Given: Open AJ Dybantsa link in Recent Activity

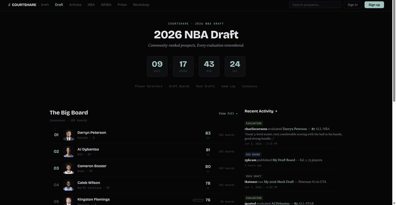Looking at the screenshot, I should coord(280,203).
